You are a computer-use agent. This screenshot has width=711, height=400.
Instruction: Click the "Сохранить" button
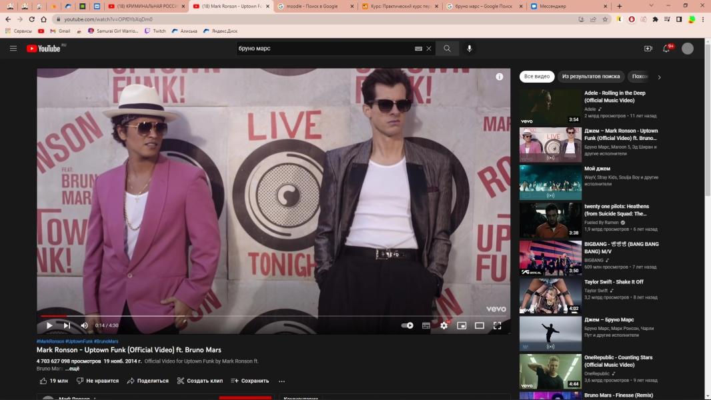250,381
